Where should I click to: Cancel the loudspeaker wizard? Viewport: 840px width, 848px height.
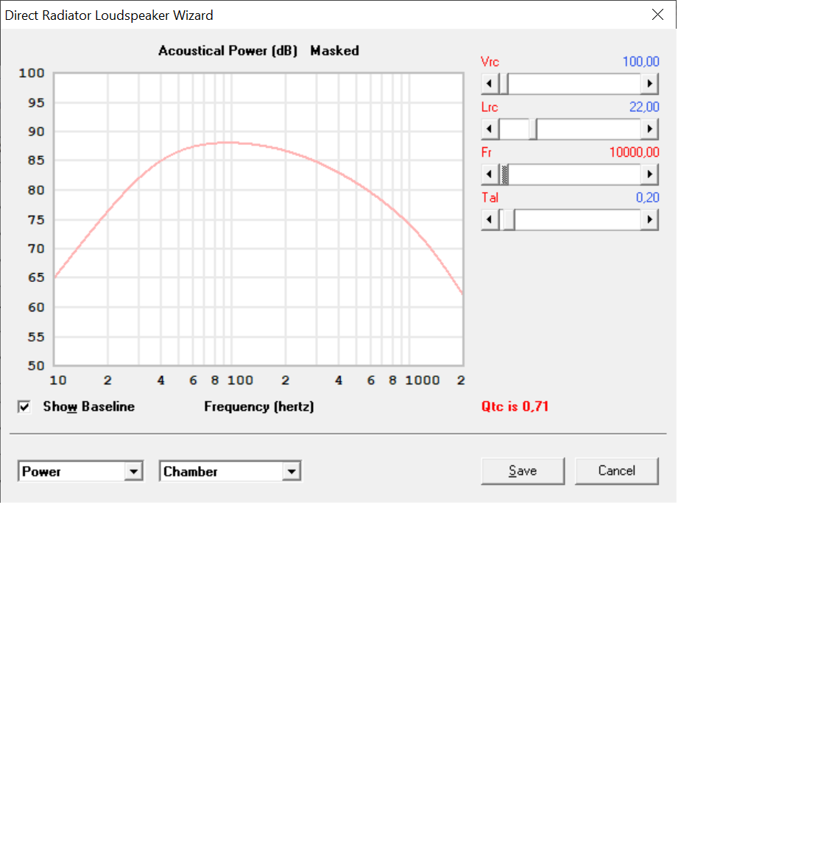617,471
